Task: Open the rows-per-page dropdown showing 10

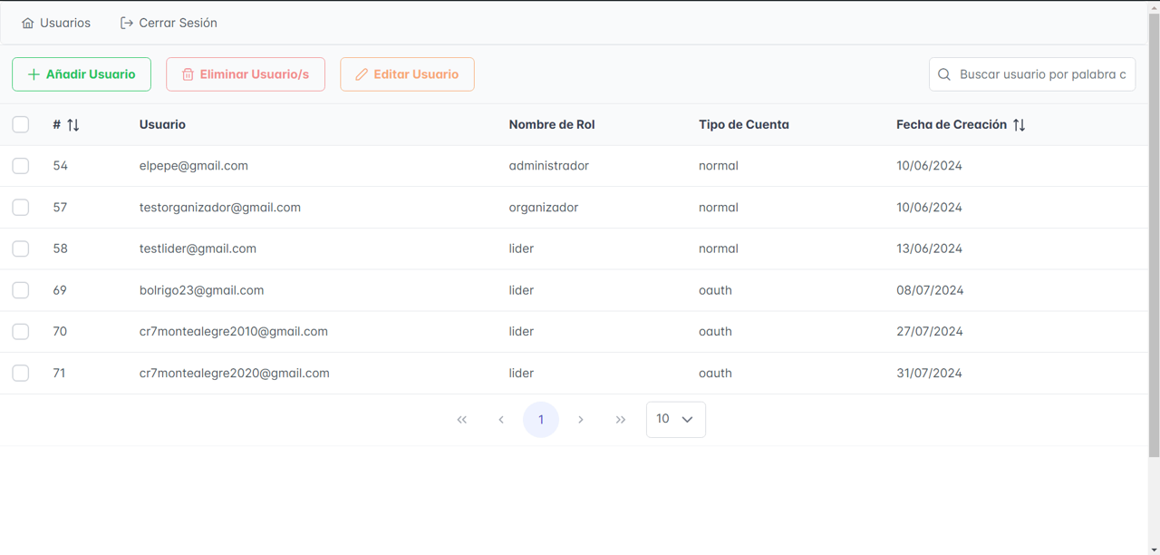Action: point(676,420)
